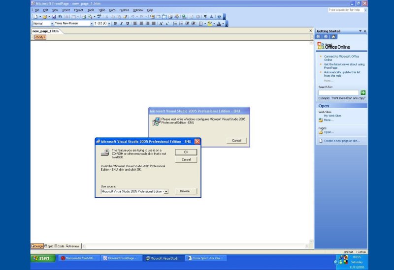The image size is (394, 270).
Task: Click the green Start Searching arrow button
Action: [x=363, y=92]
